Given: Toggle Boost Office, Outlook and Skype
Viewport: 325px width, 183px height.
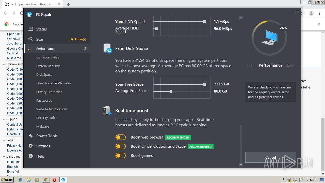Looking at the screenshot, I should click(x=121, y=146).
